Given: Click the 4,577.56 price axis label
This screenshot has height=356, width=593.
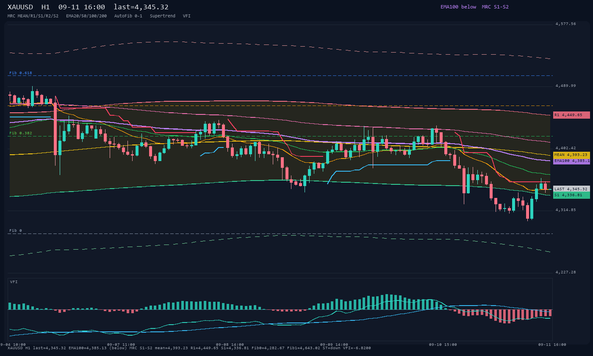Looking at the screenshot, I should (566, 24).
